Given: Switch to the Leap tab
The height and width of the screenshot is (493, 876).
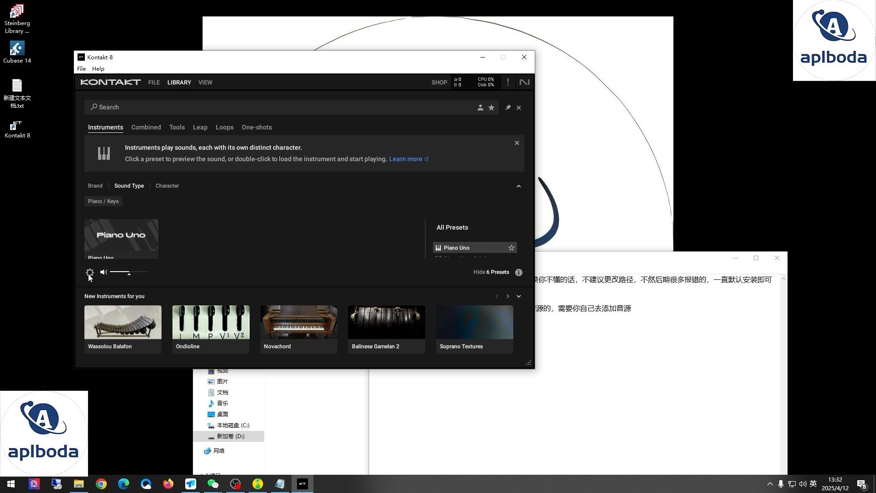Looking at the screenshot, I should (x=200, y=127).
